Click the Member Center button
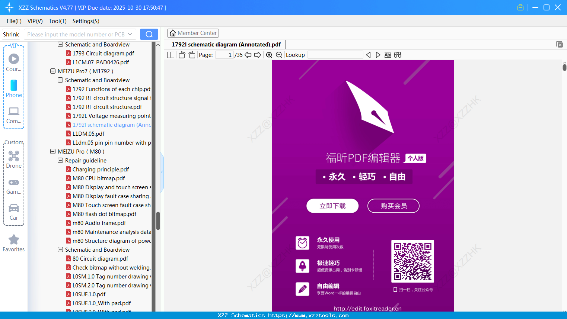The image size is (567, 319). pyautogui.click(x=193, y=33)
